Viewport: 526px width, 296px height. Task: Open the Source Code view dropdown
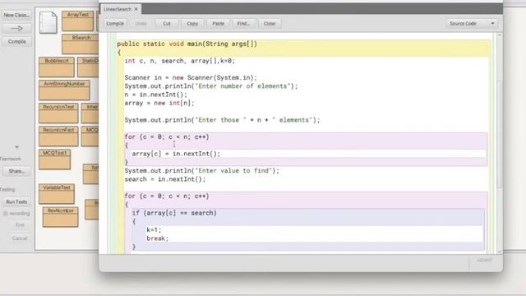tap(472, 24)
